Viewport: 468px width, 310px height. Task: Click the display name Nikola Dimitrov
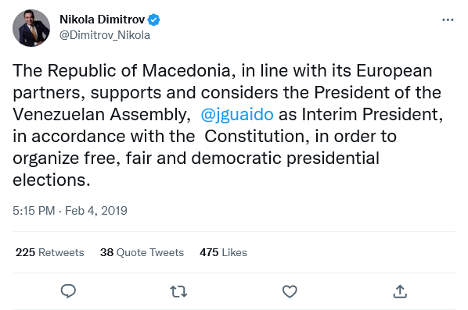(x=102, y=20)
